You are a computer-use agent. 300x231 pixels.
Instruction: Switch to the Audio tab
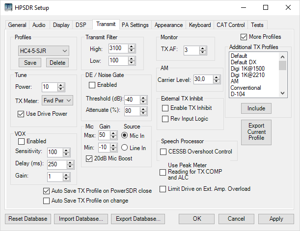pos(39,25)
